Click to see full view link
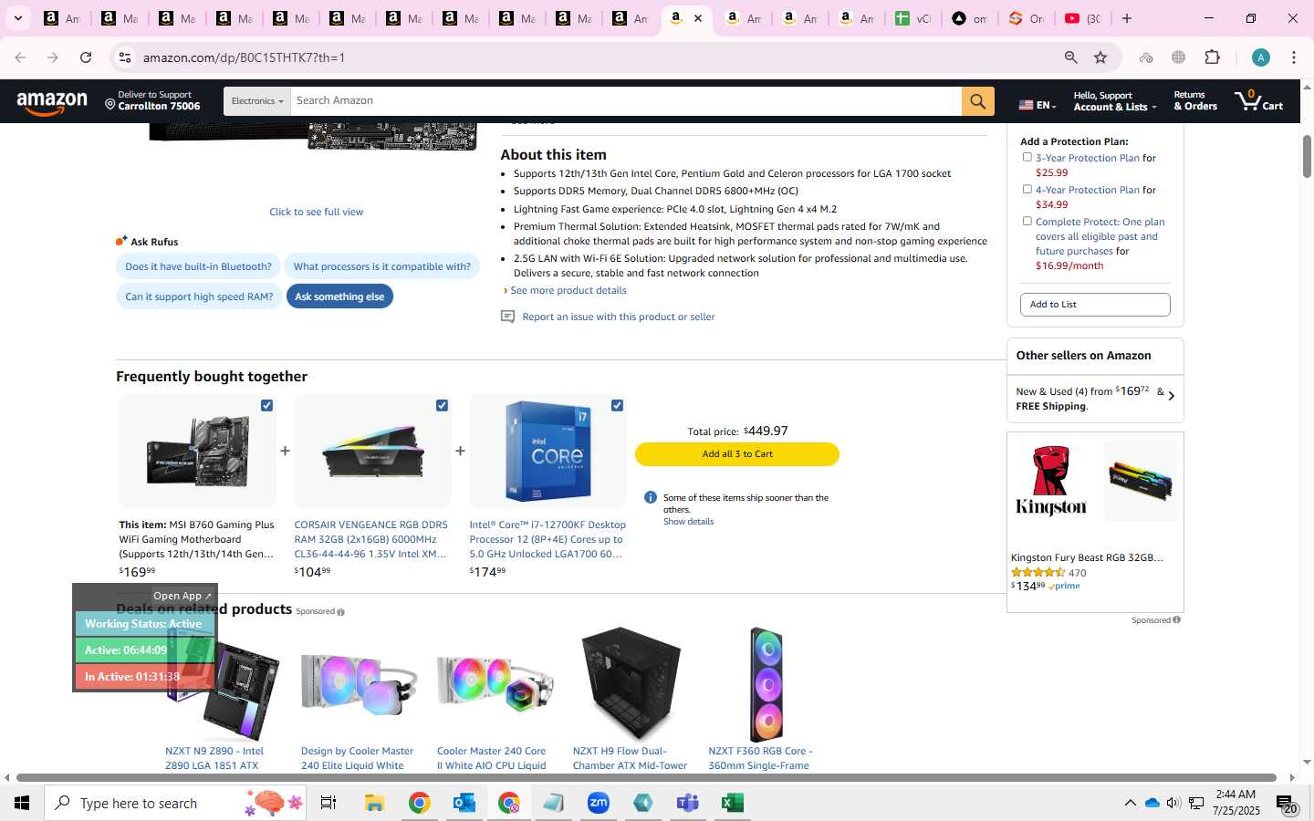This screenshot has height=821, width=1314. pos(316,212)
